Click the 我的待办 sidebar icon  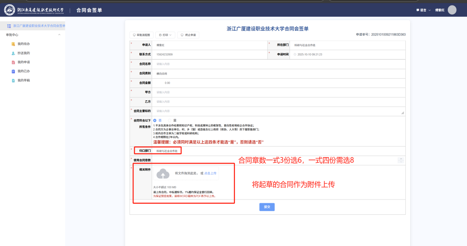13,44
